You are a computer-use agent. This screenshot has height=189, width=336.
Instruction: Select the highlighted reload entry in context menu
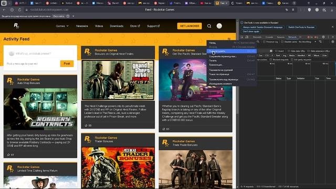[232, 51]
